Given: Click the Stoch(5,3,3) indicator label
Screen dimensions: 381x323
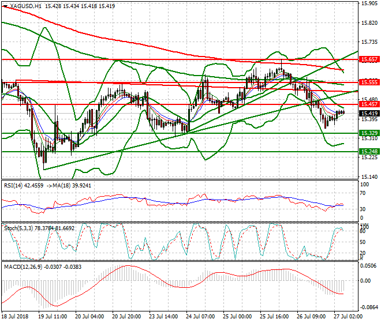Looking at the screenshot, I should [18, 228].
